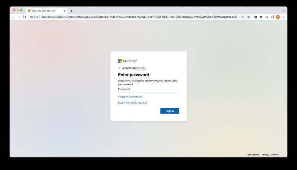Click the 'Enter password' heading
297x170 pixels.
coord(133,75)
